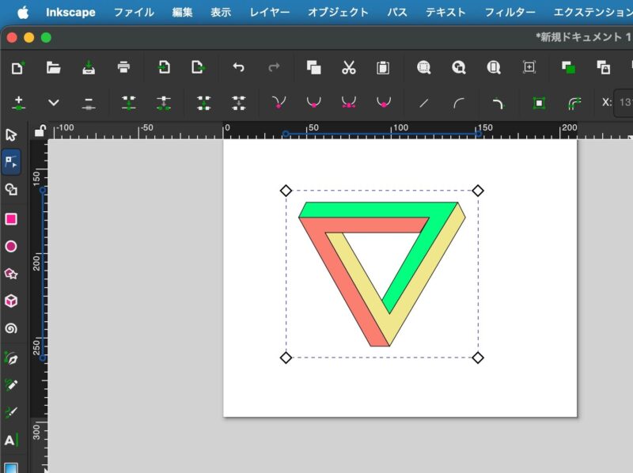Select the Spiral tool
The height and width of the screenshot is (473, 633).
point(11,328)
